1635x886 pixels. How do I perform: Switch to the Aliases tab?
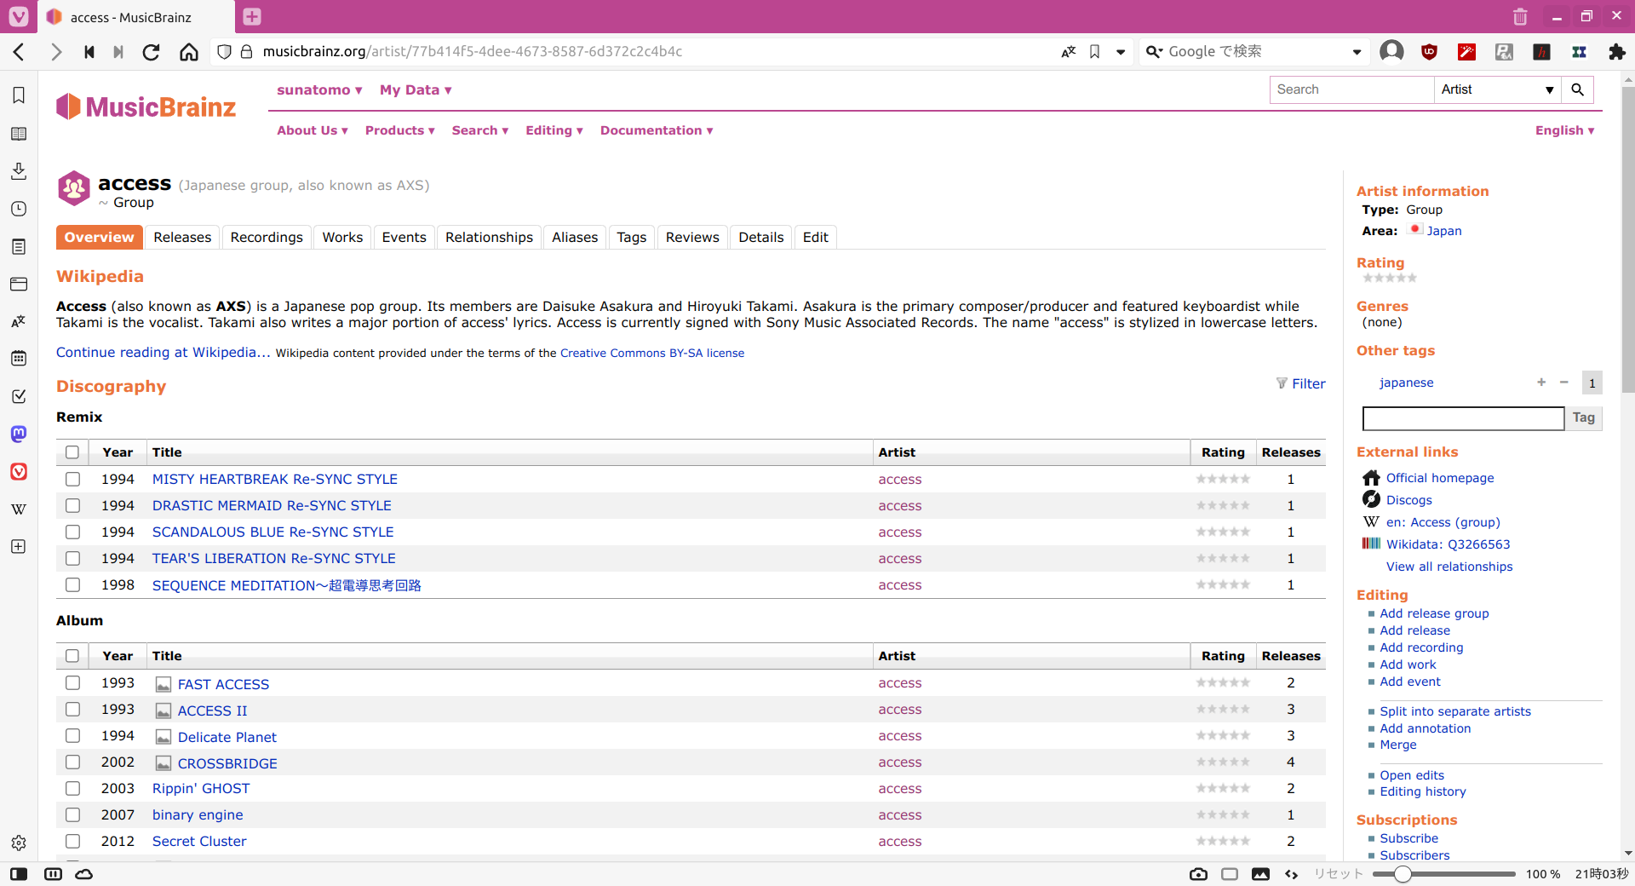[575, 238]
